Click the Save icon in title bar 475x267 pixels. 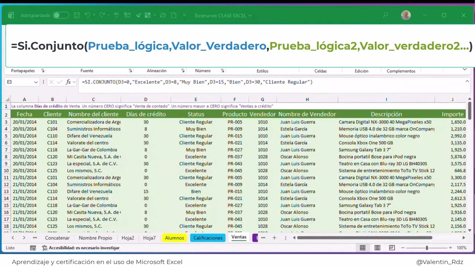77,15
